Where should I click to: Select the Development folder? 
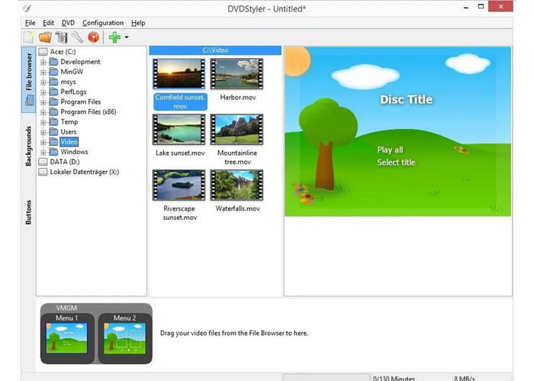pos(80,62)
